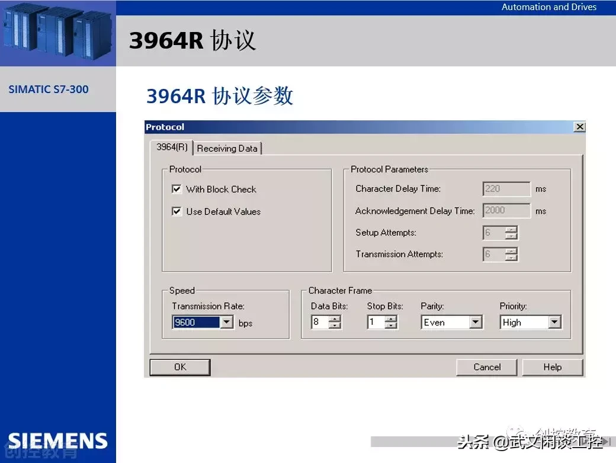Viewport: 616px width, 463px height.
Task: Click the Character Delay Time field
Action: [x=506, y=189]
